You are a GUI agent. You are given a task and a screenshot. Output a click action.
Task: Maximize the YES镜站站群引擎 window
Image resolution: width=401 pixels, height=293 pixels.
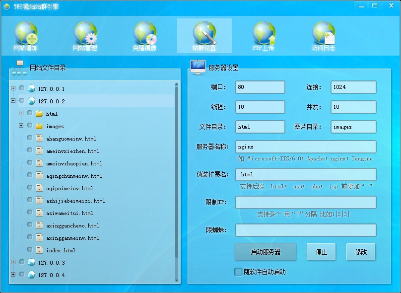(x=375, y=6)
